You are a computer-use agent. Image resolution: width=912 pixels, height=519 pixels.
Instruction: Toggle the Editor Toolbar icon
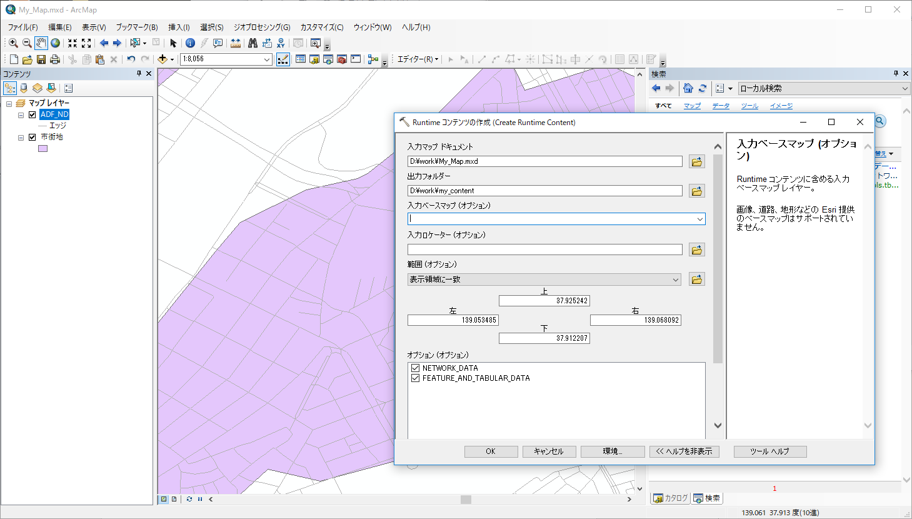[283, 59]
